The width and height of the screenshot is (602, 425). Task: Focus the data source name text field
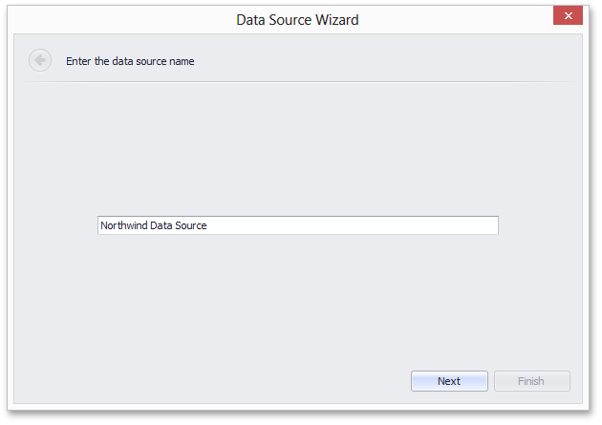[298, 225]
